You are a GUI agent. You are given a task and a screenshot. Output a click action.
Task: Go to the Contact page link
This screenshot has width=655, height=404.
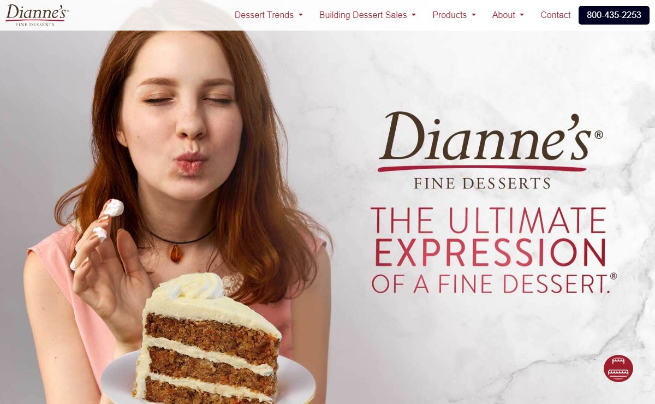[555, 15]
